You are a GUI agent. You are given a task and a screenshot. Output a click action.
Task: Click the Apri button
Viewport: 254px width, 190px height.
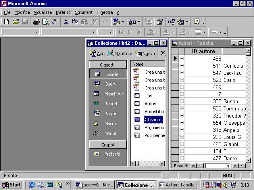pyautogui.click(x=97, y=53)
